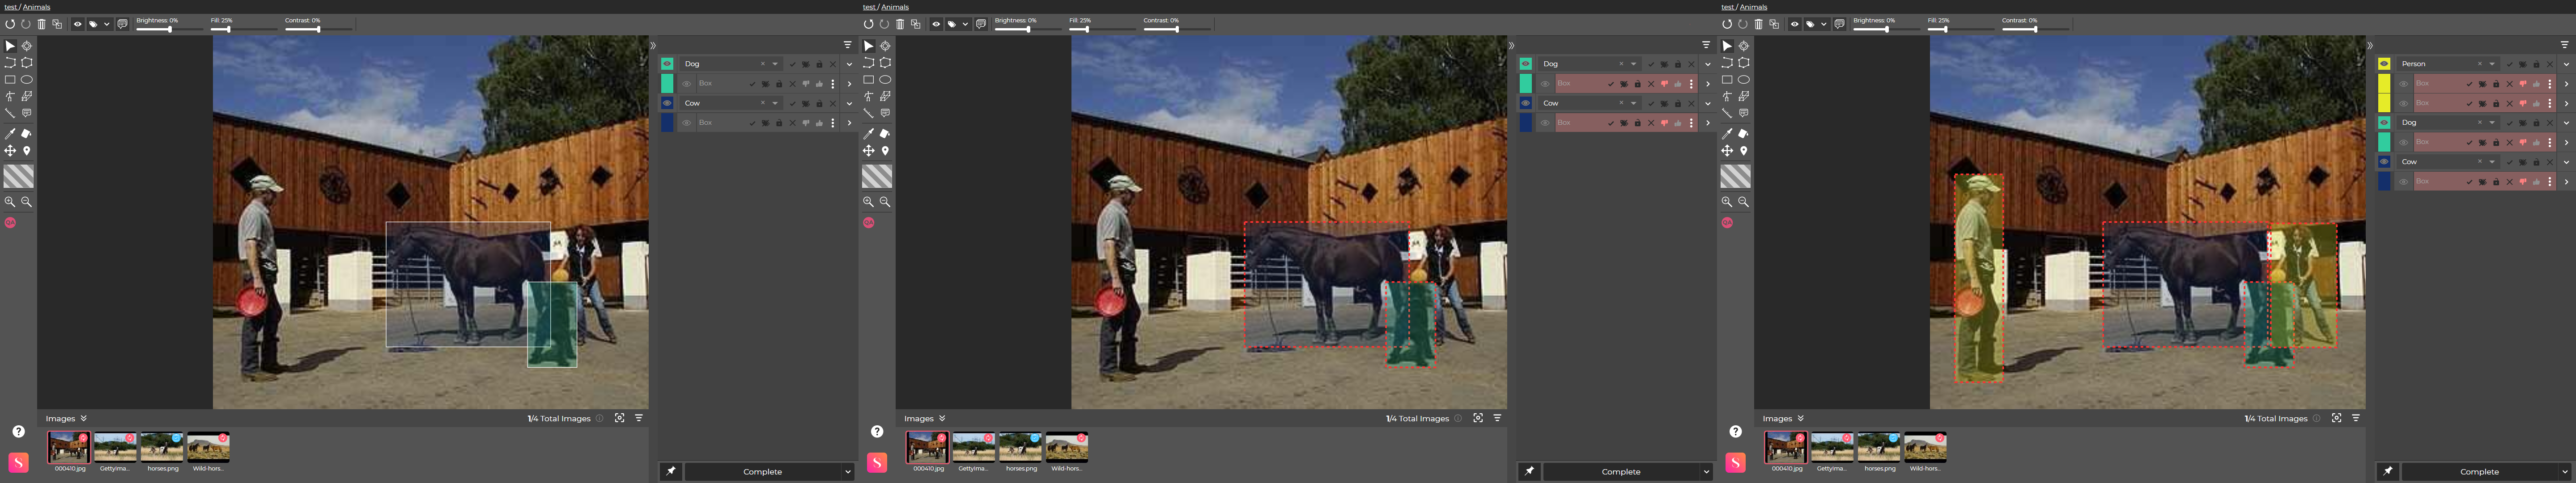This screenshot has height=483, width=2576.
Task: Click the pin icon beside leftmost Complete button
Action: [x=671, y=471]
